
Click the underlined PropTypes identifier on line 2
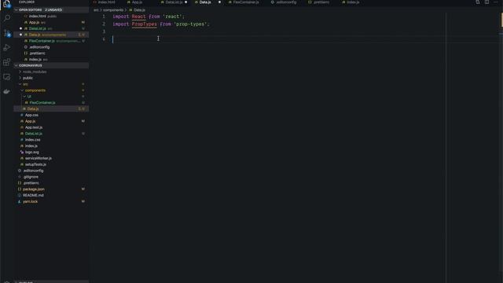[145, 24]
